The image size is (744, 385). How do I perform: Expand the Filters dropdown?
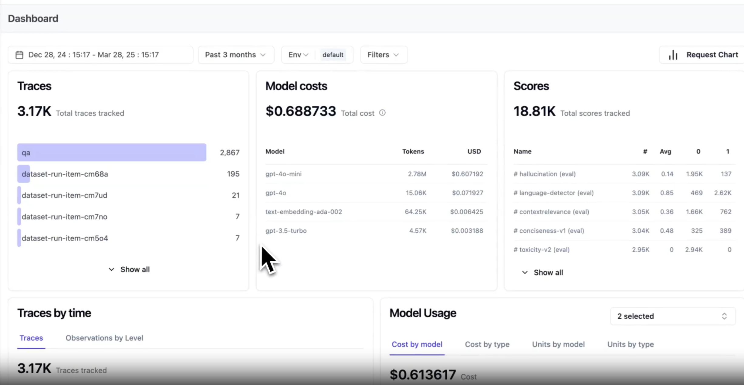click(x=384, y=55)
